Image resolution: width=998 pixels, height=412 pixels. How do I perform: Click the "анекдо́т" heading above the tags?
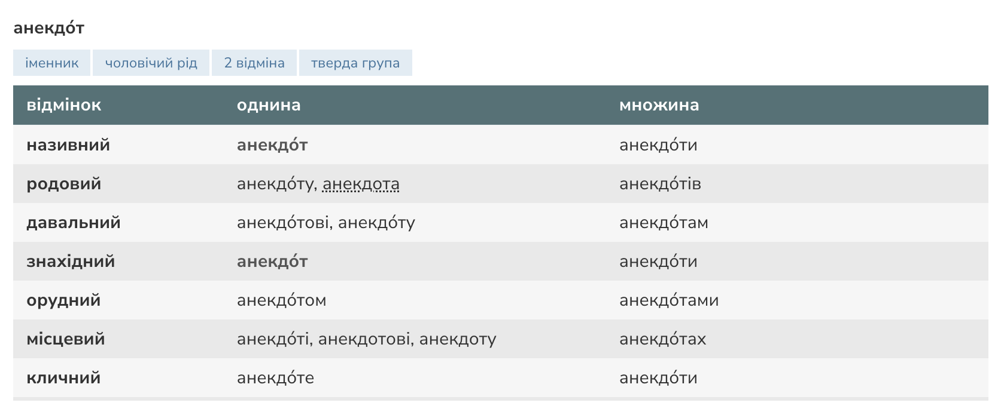tap(49, 28)
